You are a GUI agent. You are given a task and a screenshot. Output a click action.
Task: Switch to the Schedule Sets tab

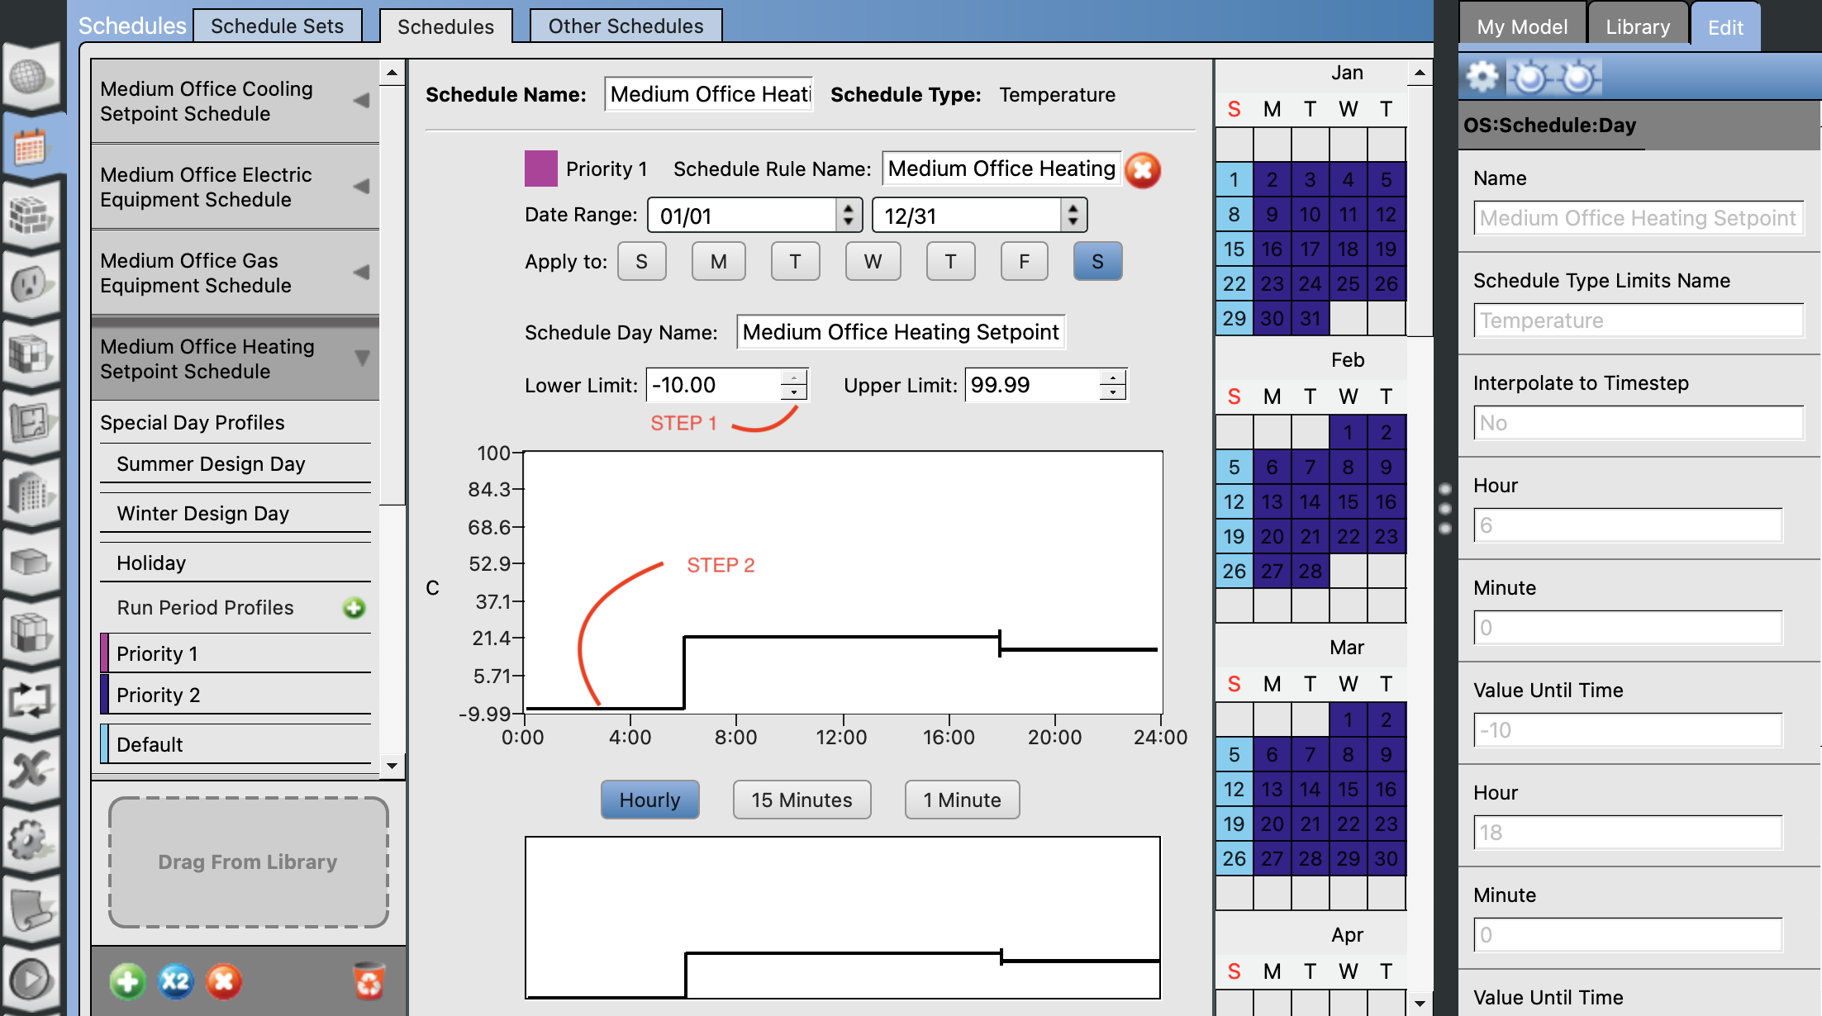tap(277, 26)
